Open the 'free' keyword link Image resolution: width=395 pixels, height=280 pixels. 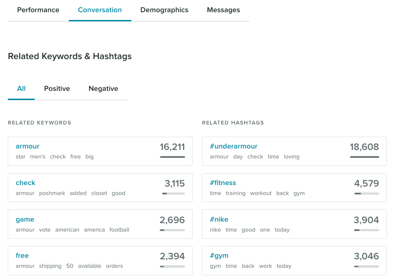coord(22,256)
